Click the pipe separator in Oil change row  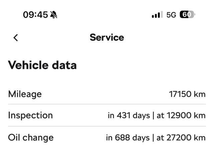(x=153, y=138)
